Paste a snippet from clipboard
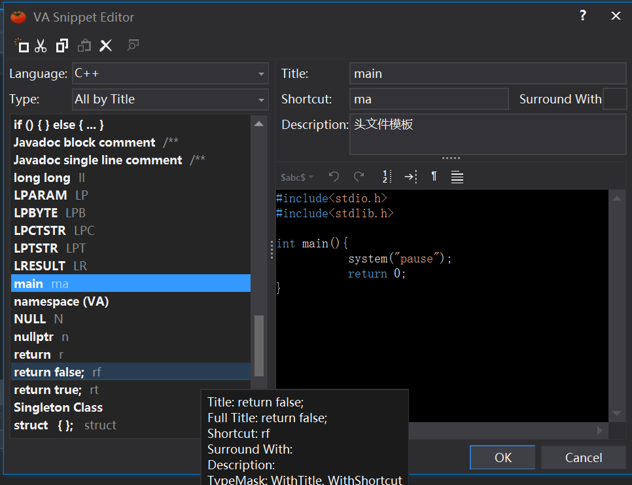Screen dimensions: 632x485 (84, 46)
